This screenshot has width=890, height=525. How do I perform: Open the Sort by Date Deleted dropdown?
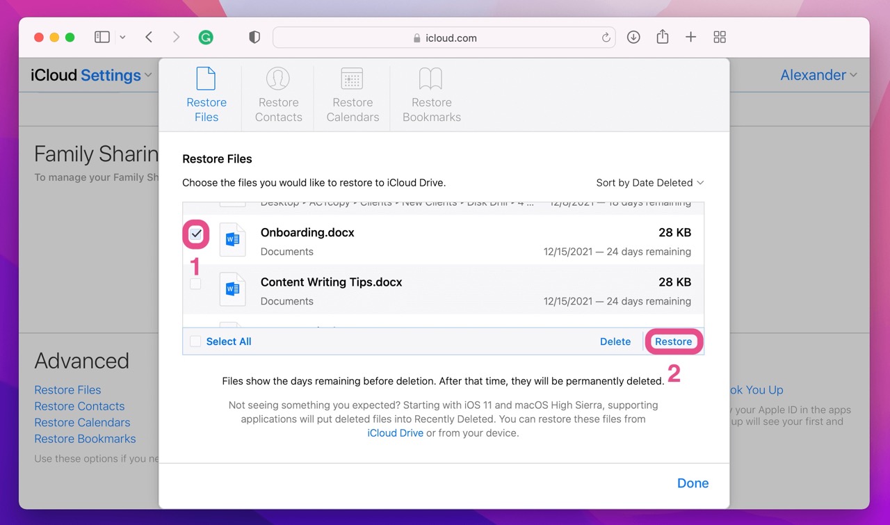pos(649,183)
